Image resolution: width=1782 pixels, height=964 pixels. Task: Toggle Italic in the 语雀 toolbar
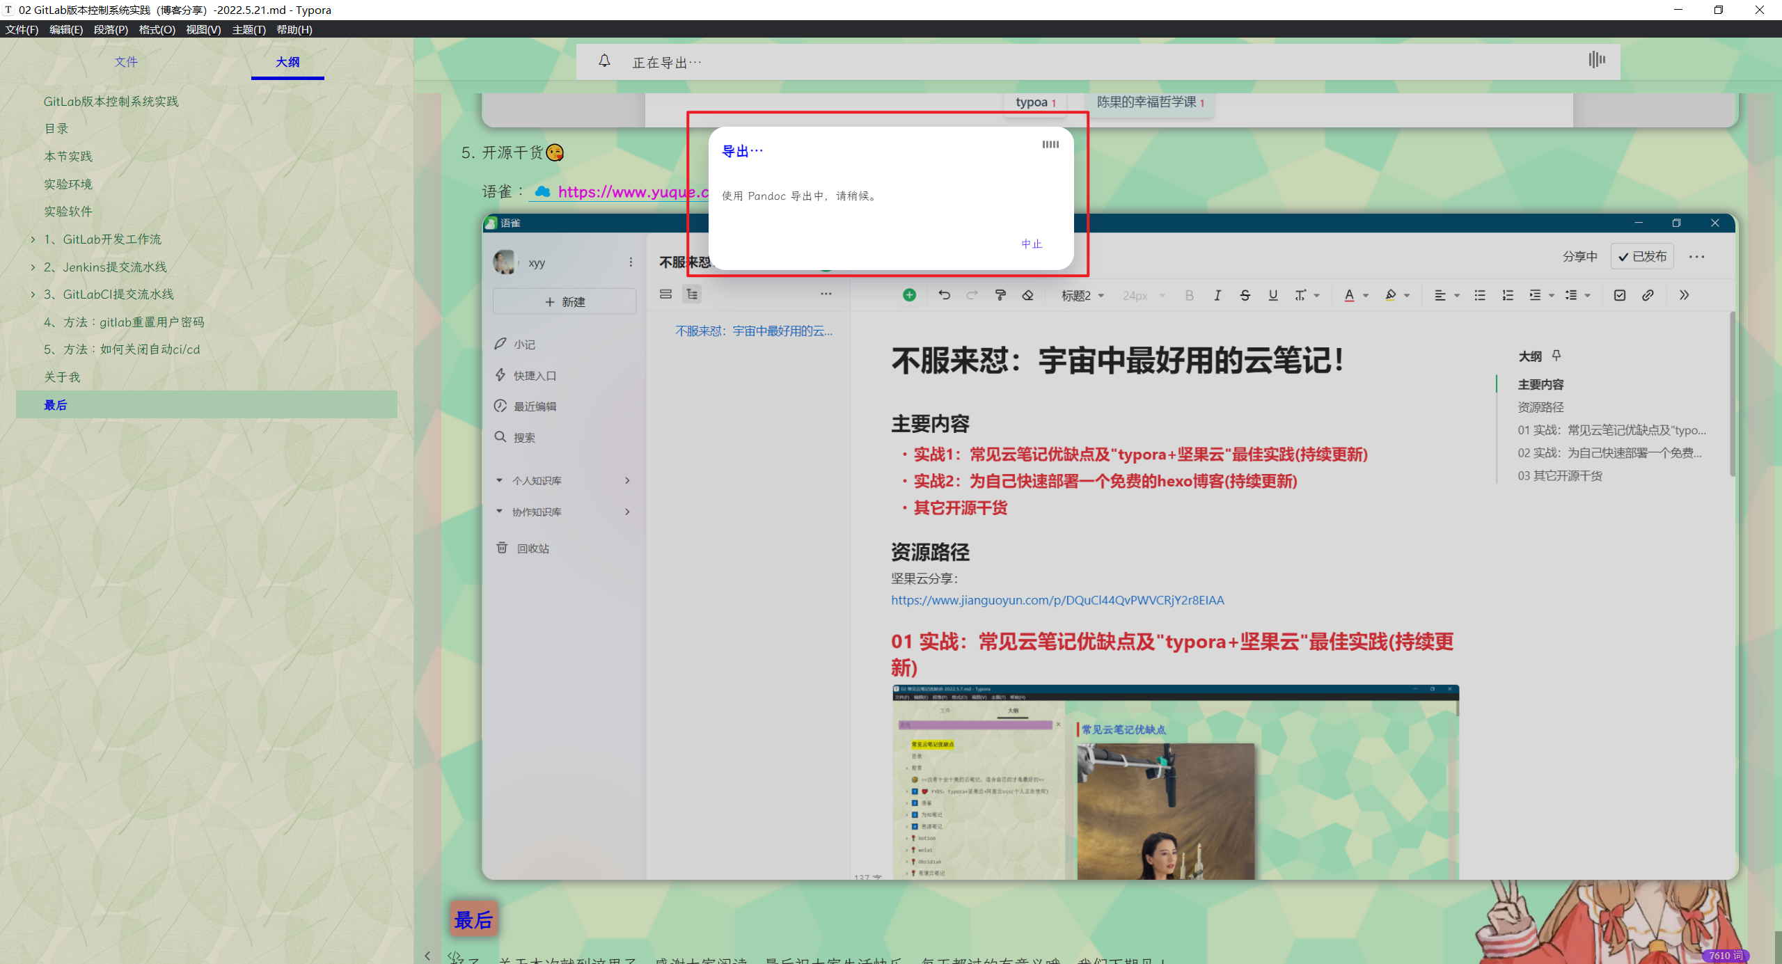(x=1217, y=295)
